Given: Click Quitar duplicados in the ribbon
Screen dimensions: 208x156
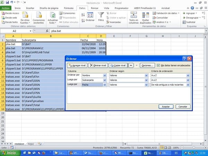Looking at the screenshot, I should pyautogui.click(x=147, y=17).
